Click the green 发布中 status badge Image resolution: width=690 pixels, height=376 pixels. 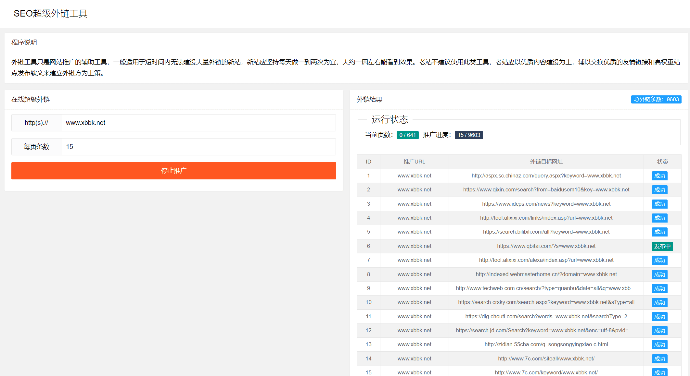pos(662,246)
